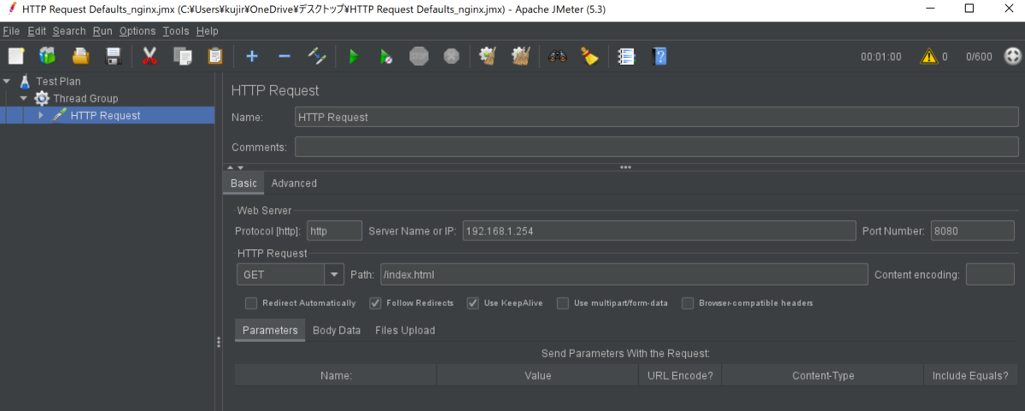Image resolution: width=1025 pixels, height=411 pixels.
Task: Click the Content encoding field
Action: coord(990,275)
